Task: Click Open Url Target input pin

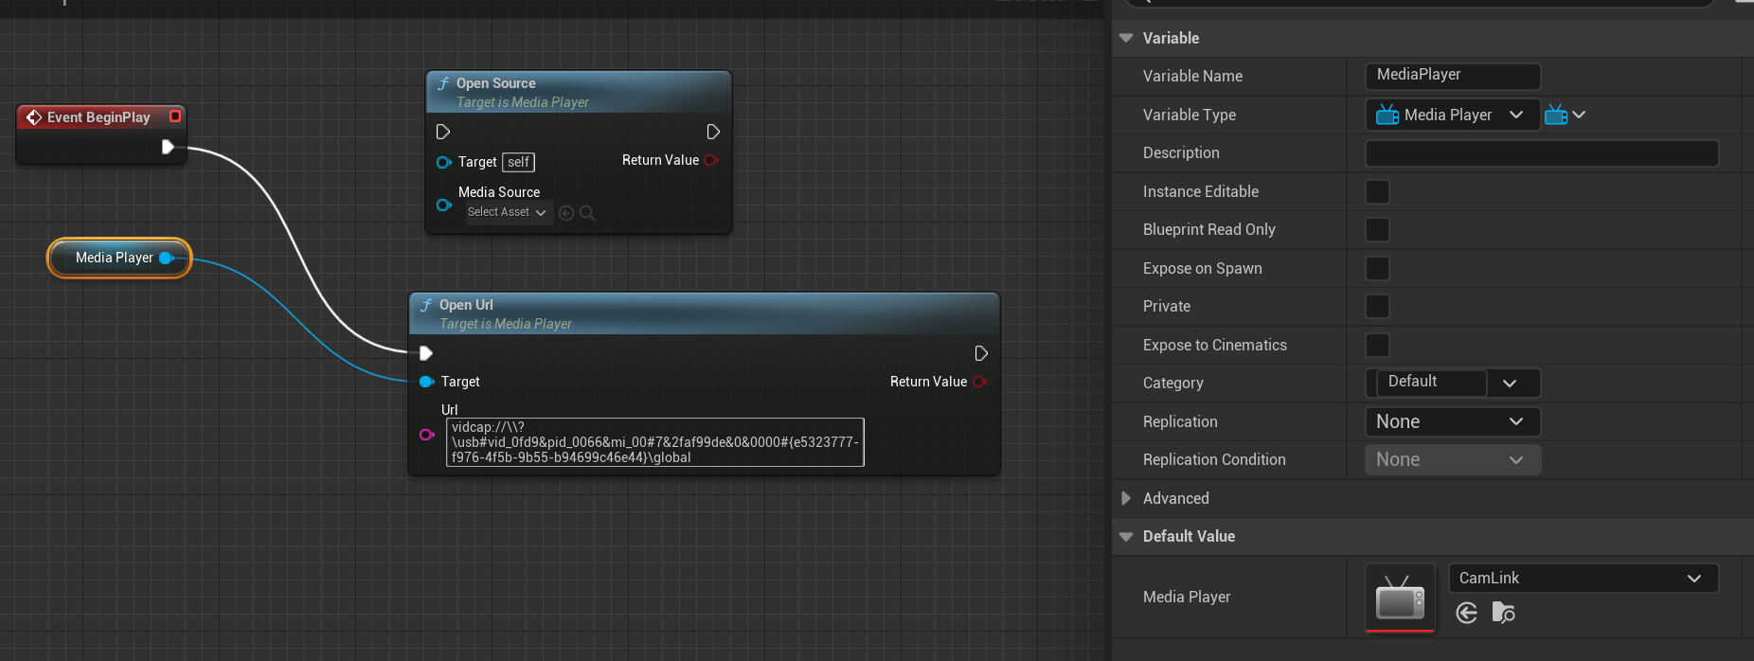Action: (x=426, y=382)
